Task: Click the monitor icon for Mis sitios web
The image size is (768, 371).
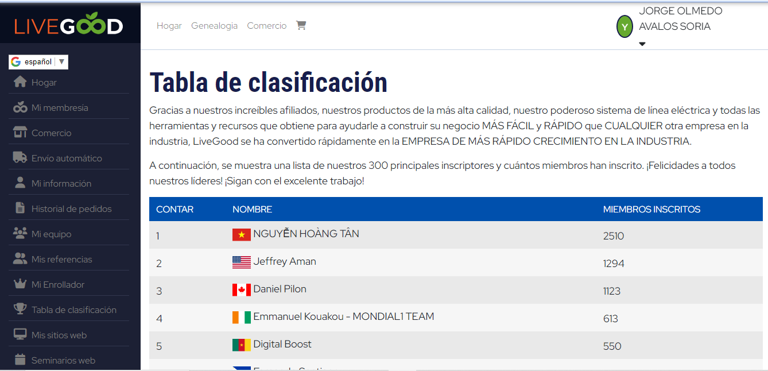Action: [20, 335]
